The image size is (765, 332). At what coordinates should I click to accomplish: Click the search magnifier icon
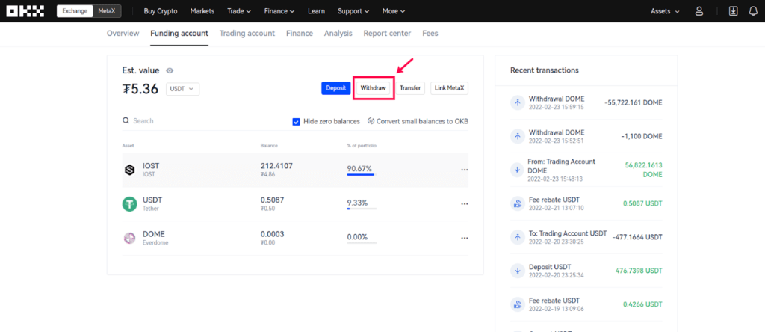(x=126, y=120)
